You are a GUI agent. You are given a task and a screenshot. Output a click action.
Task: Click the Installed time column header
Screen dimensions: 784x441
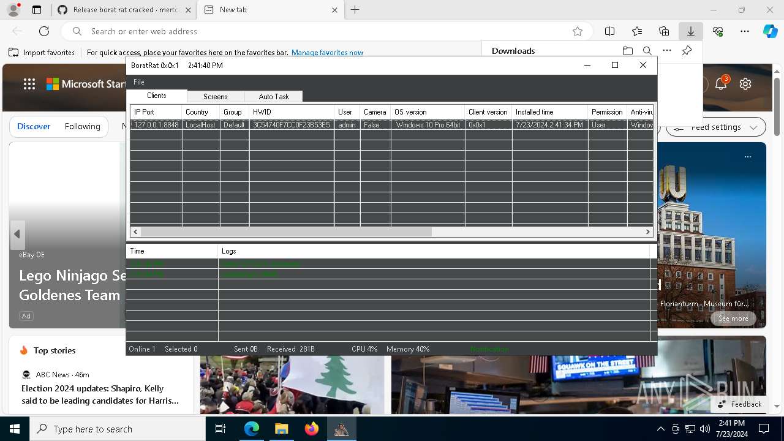pos(550,112)
